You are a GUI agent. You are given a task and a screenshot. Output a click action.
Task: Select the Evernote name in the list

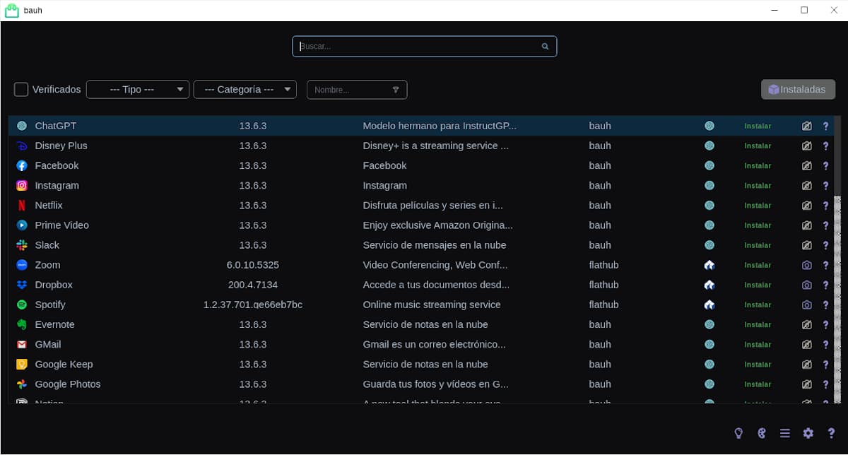pyautogui.click(x=54, y=324)
